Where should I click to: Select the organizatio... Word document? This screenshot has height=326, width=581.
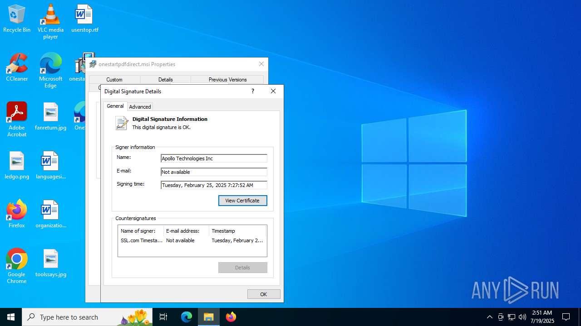(x=50, y=214)
